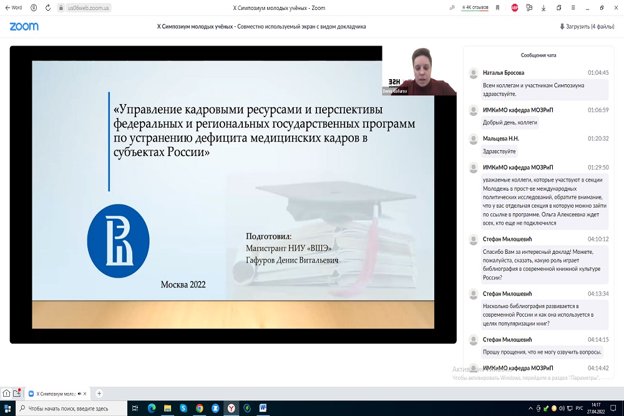Click the bookmark page icon
This screenshot has height=416, width=624.
(497, 8)
